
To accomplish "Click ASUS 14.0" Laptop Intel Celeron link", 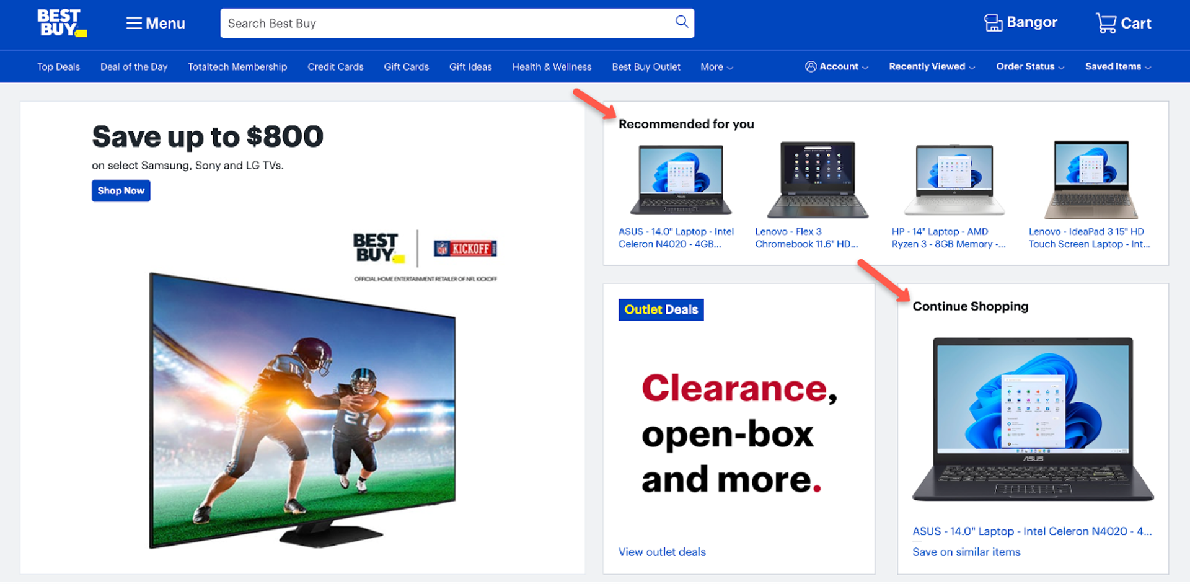I will 676,237.
